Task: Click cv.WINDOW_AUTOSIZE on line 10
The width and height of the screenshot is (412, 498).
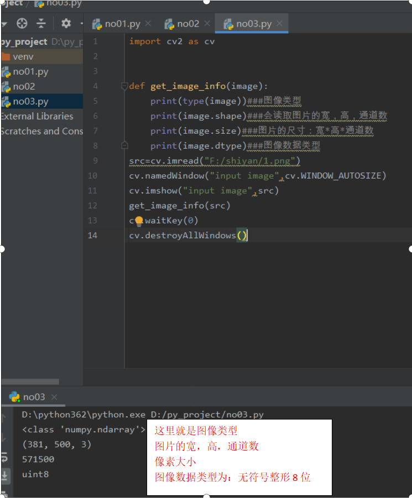Action: pos(333,176)
